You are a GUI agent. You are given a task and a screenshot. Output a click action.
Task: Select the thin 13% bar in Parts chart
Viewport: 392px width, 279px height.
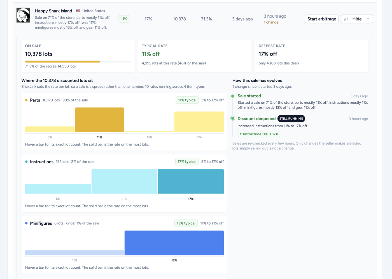click(x=149, y=132)
